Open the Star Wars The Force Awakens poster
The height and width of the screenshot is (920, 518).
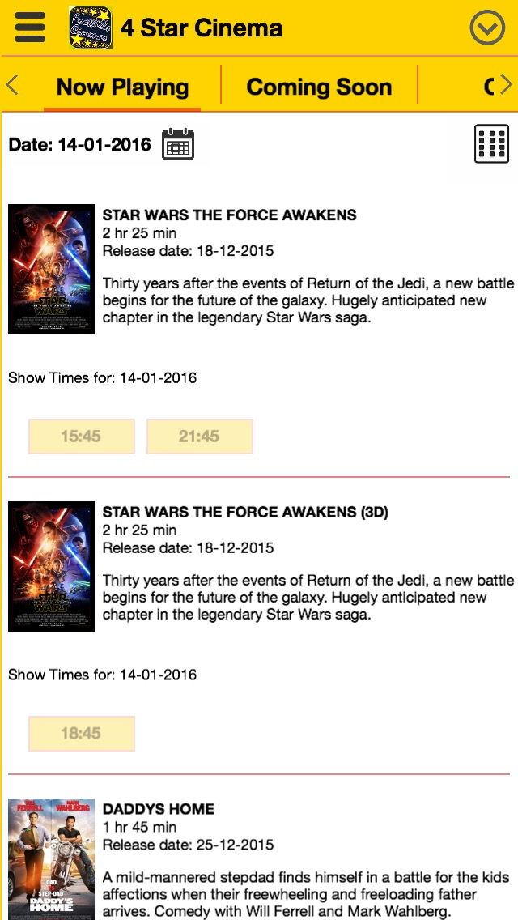[51, 269]
